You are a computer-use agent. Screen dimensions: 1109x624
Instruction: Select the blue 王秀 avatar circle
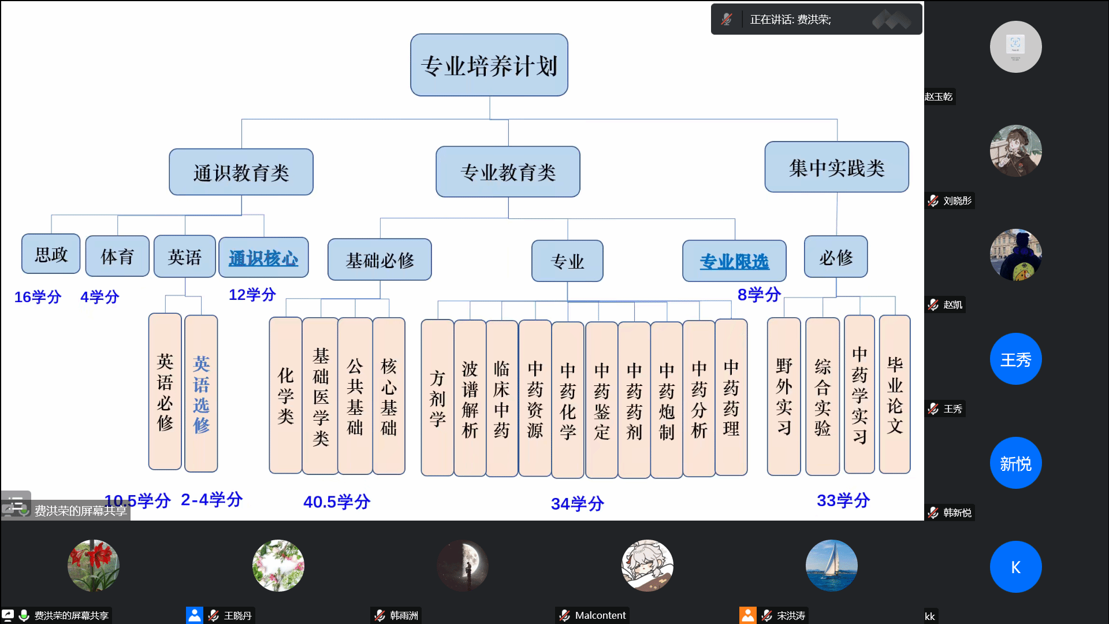point(1015,359)
